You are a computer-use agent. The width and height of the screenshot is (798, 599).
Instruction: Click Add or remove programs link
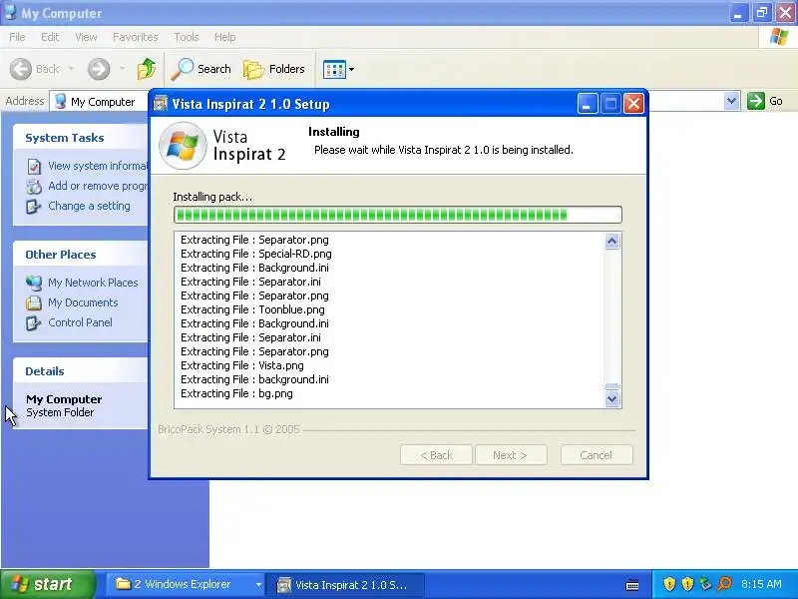tap(98, 186)
